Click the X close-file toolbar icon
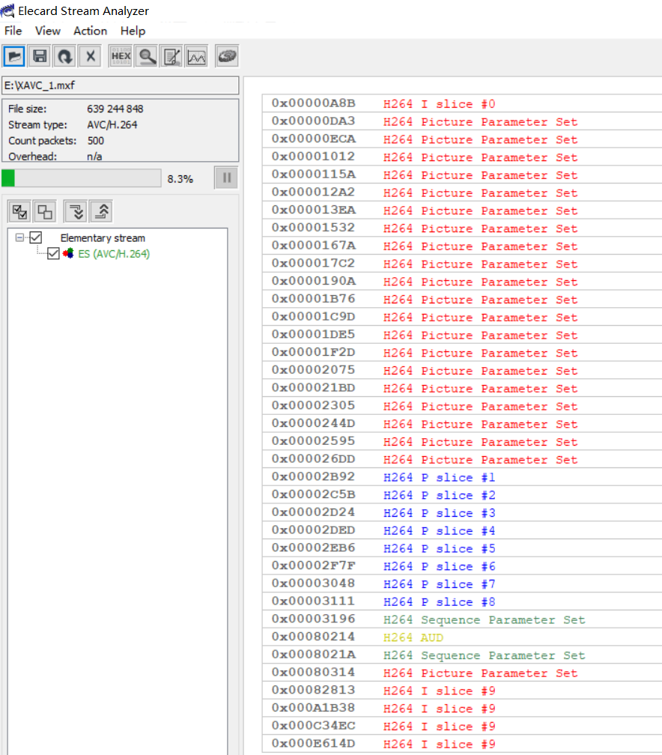This screenshot has width=662, height=755. click(x=90, y=57)
